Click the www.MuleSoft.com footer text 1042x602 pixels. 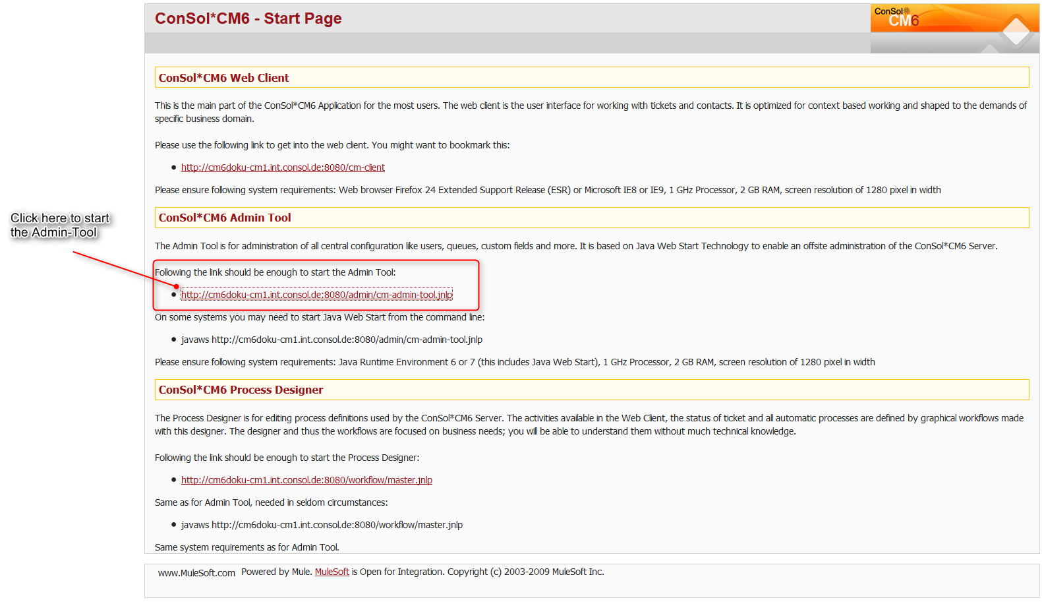[196, 573]
